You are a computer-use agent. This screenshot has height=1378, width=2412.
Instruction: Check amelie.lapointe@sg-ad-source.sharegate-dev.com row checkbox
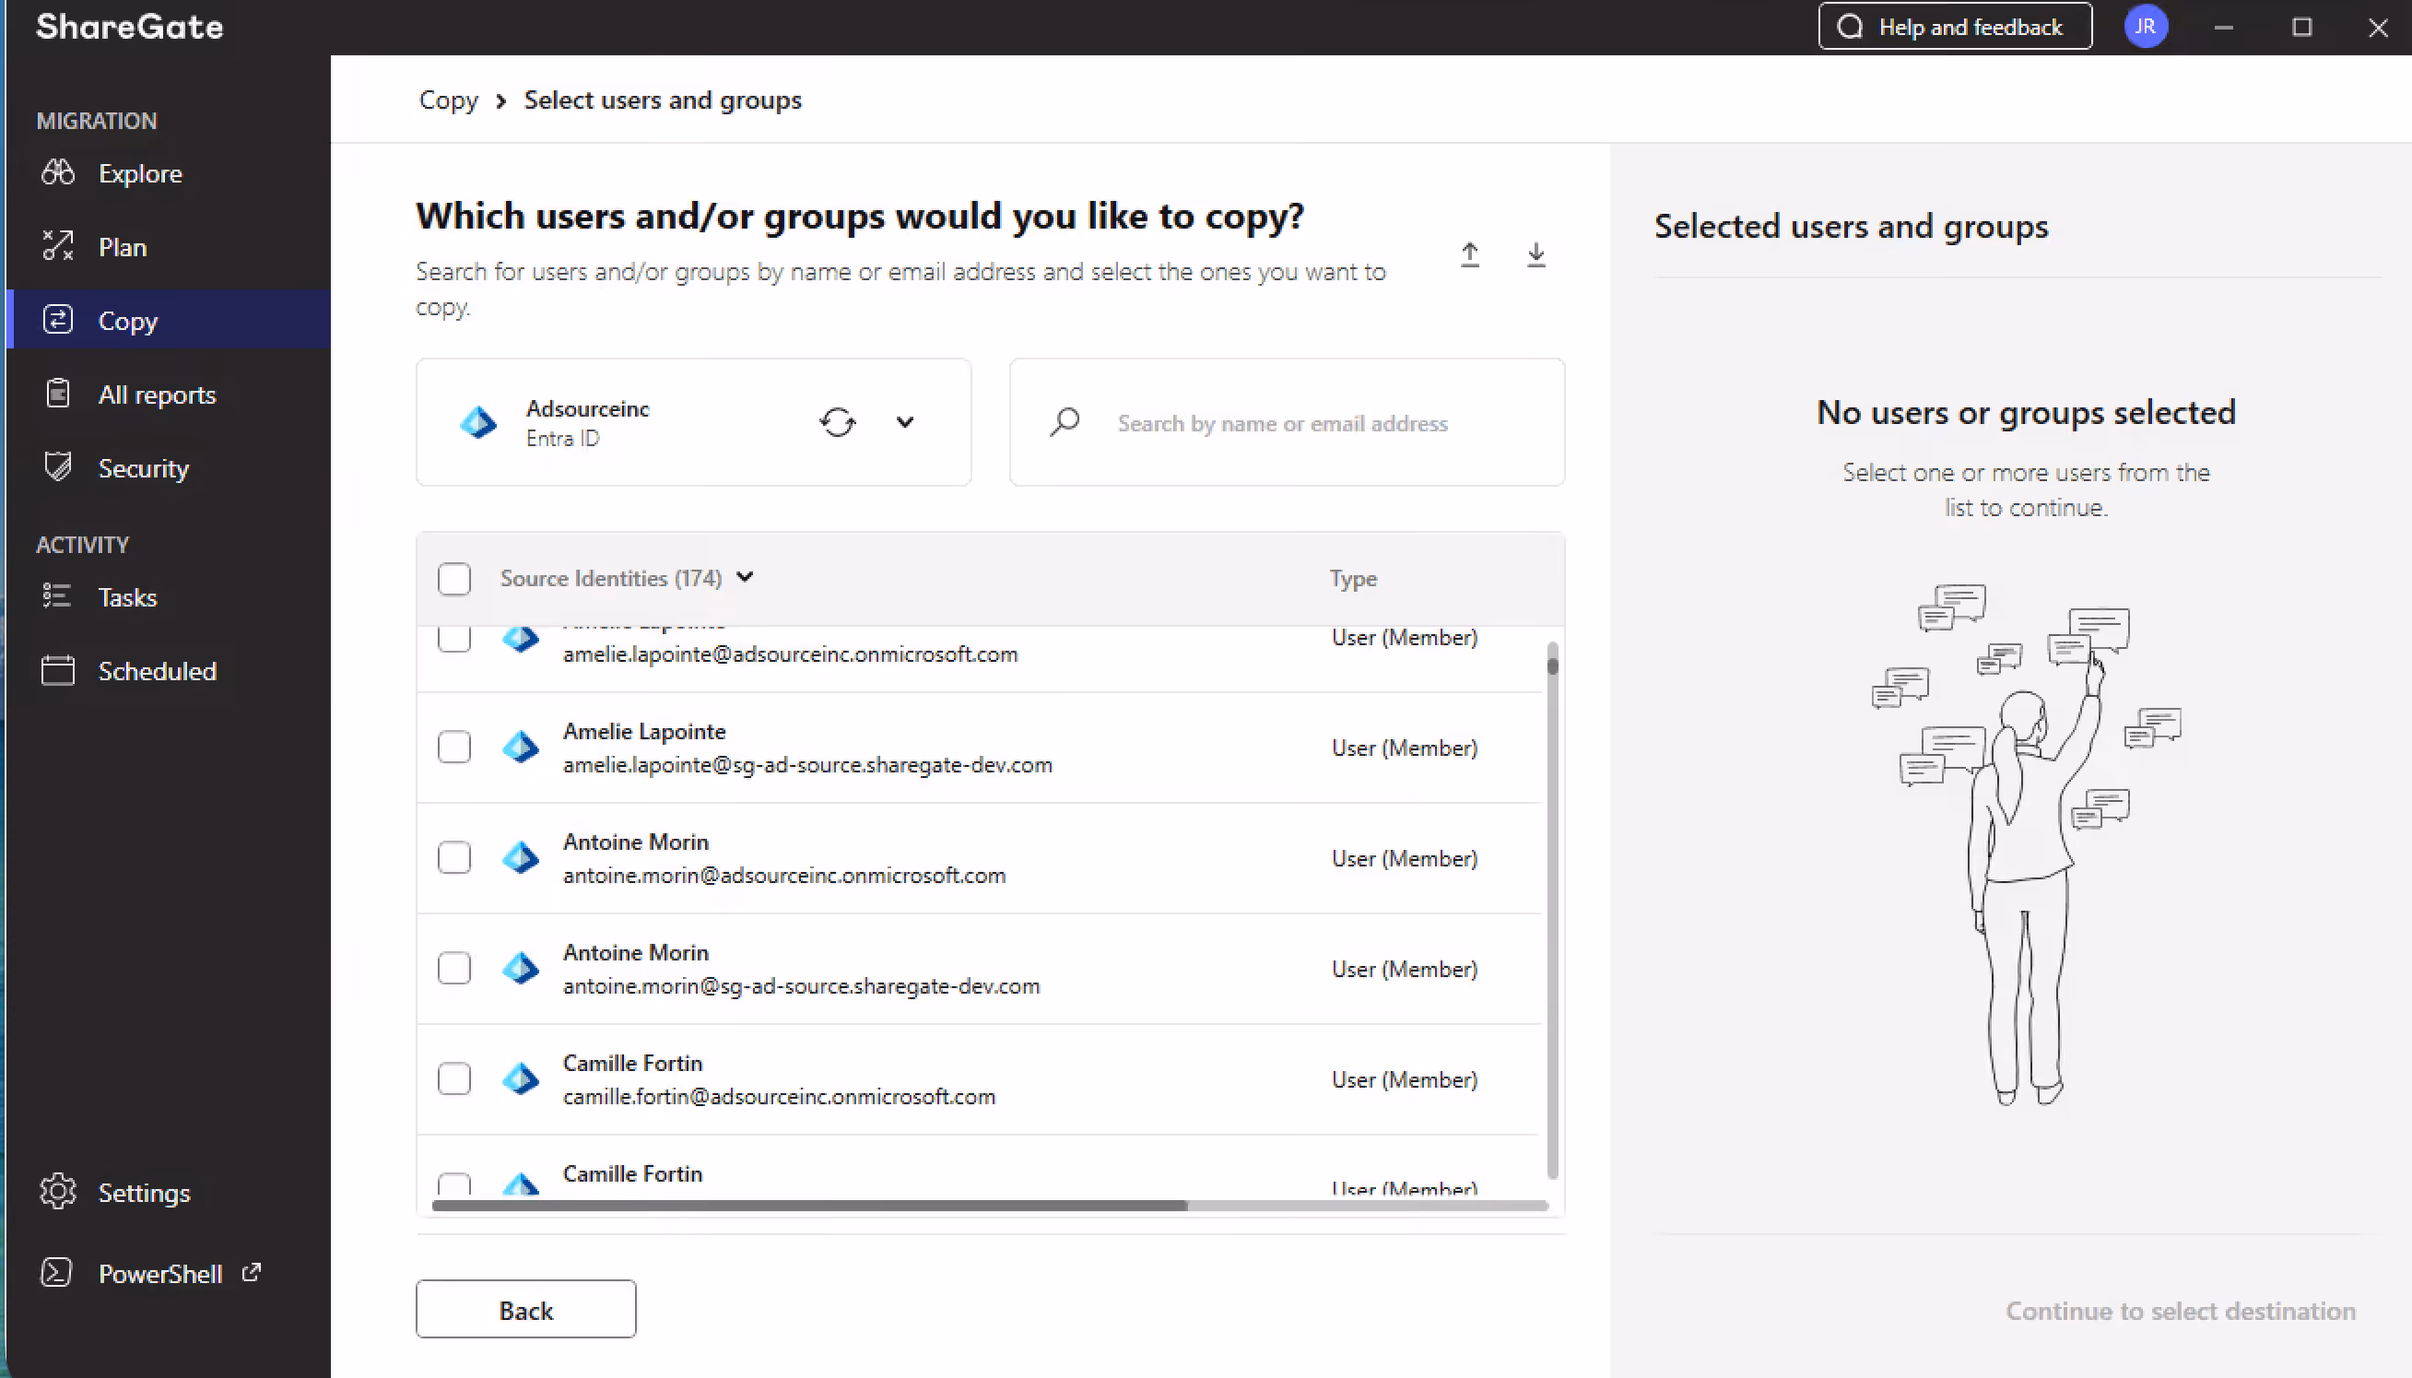pos(454,748)
